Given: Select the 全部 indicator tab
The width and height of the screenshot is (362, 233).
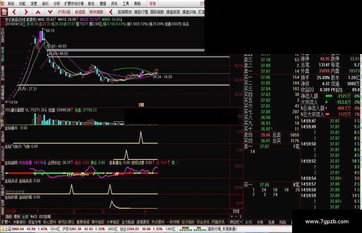Looking at the screenshot, I should point(25,216).
